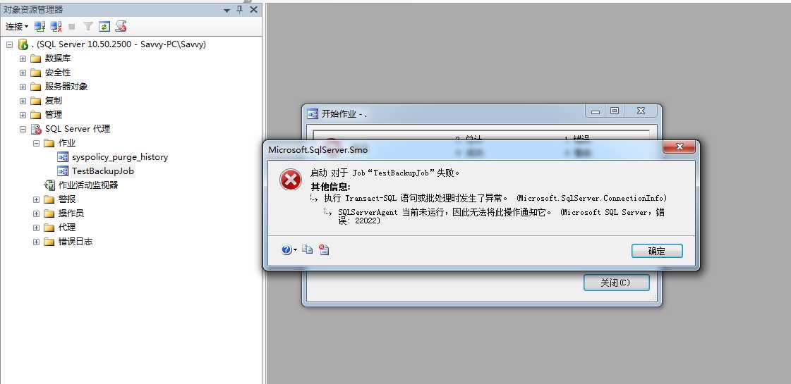Open the 连接 dropdown menu
791x384 pixels.
17,26
